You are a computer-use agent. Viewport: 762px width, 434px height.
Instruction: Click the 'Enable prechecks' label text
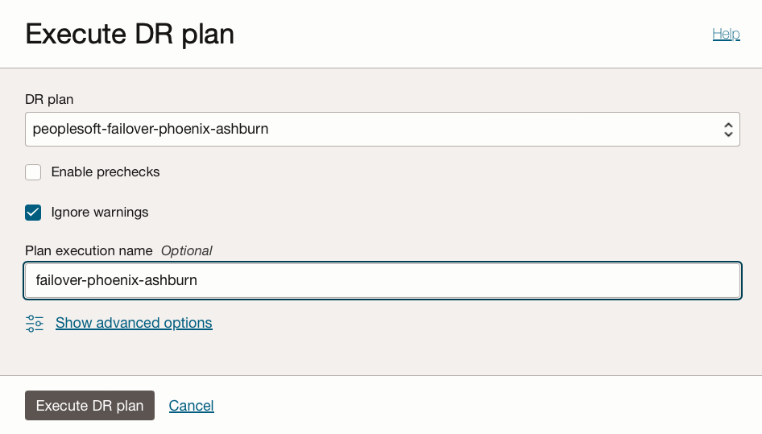[106, 172]
